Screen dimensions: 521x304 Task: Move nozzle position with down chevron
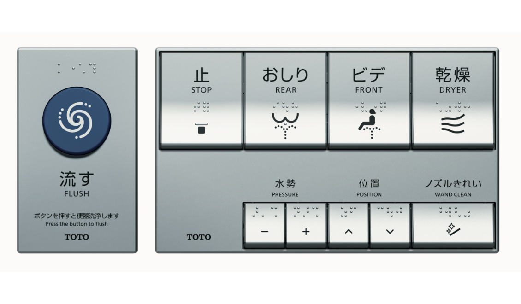tap(390, 231)
